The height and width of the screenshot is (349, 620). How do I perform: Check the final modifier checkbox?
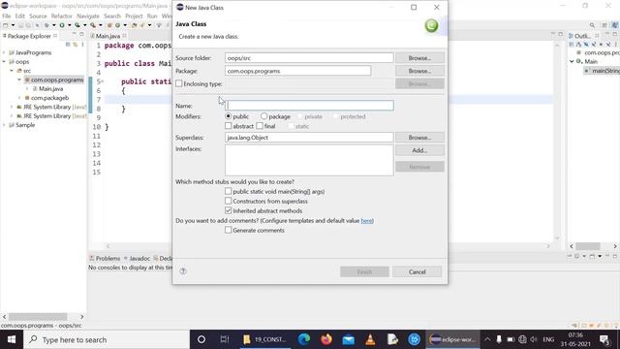(x=260, y=126)
